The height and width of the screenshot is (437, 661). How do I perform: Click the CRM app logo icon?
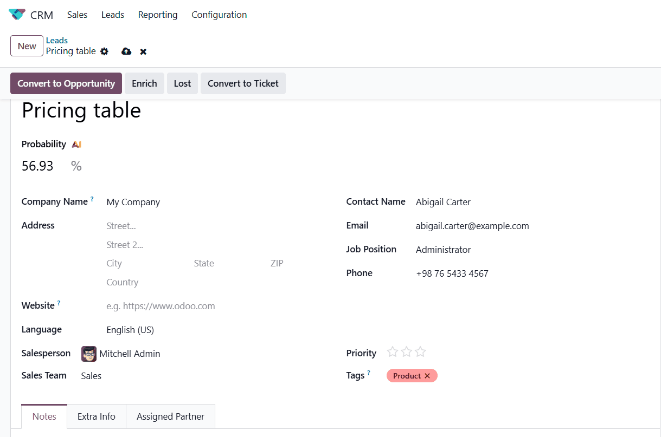click(17, 15)
